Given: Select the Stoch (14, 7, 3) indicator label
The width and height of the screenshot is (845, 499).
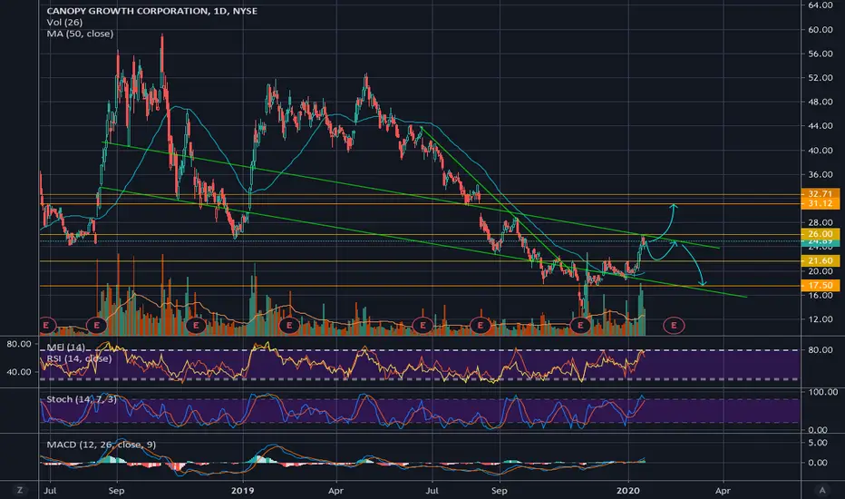Looking at the screenshot, I should pos(82,399).
